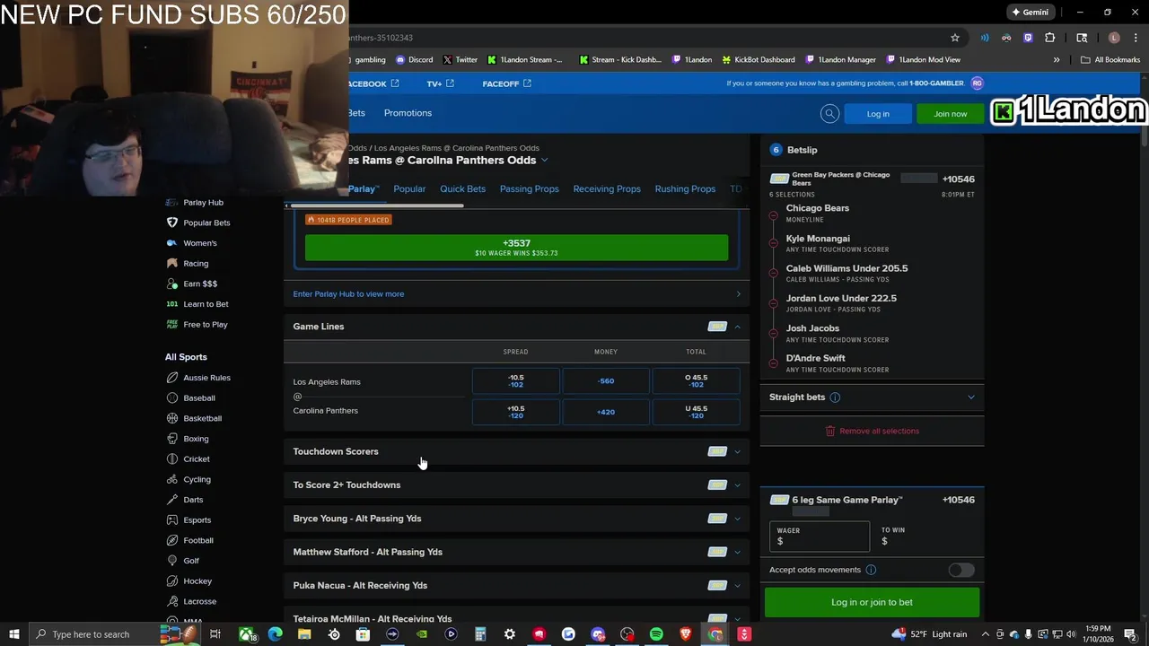Open Windows notification center icon
1149x646 pixels.
(1130, 634)
